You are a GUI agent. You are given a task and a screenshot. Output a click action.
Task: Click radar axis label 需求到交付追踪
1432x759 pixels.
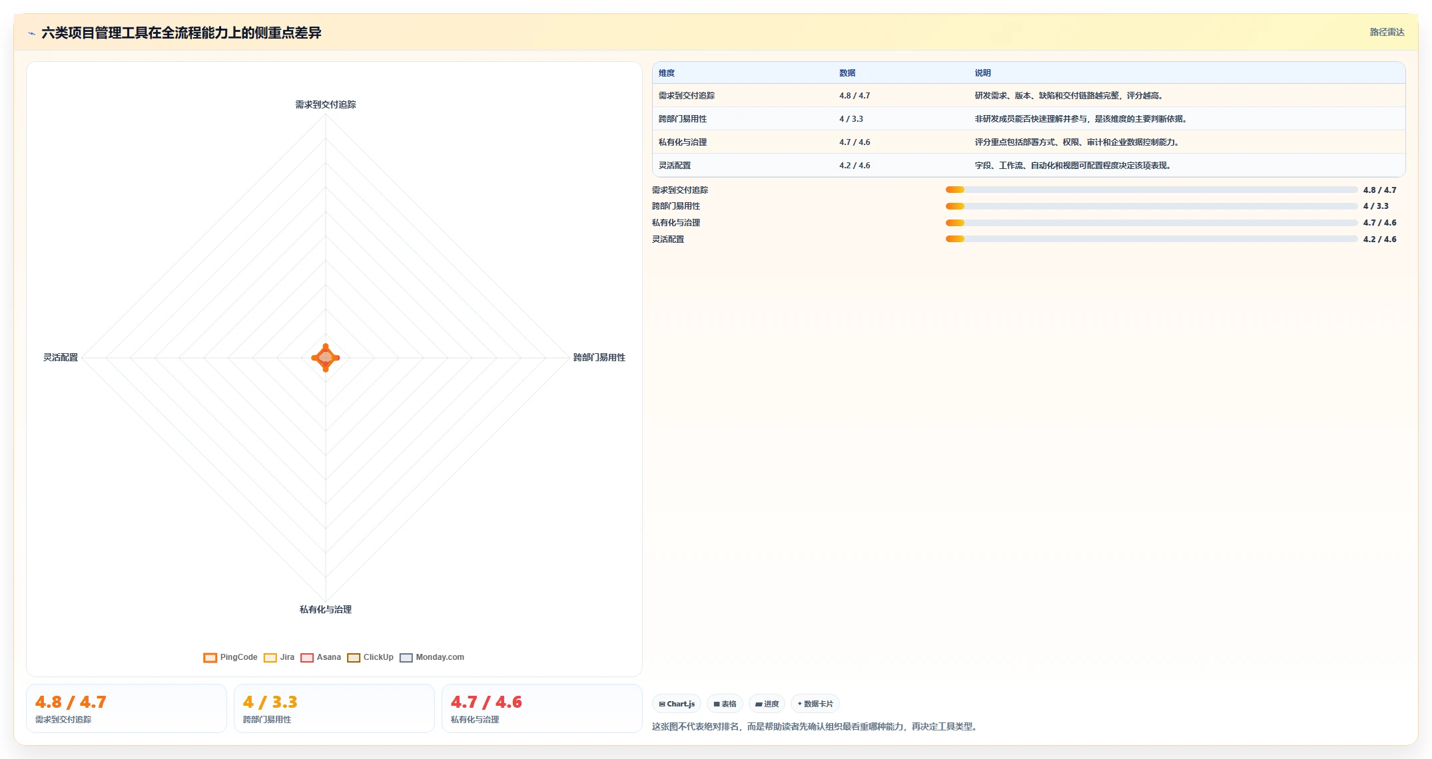pyautogui.click(x=326, y=104)
